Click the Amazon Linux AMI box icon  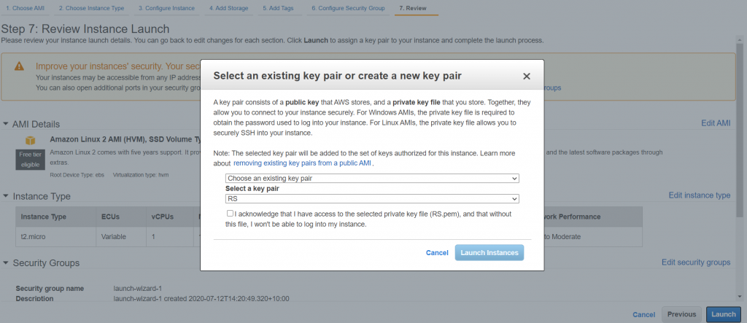[x=31, y=139]
